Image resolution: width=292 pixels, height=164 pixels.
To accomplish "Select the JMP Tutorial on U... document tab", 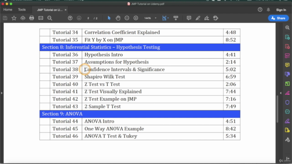I will 50,10.
